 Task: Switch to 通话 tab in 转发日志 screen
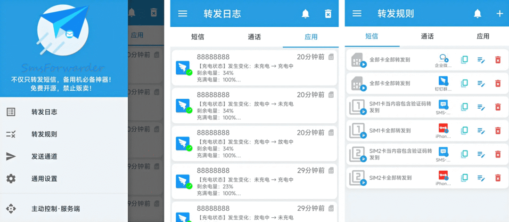[x=254, y=37]
